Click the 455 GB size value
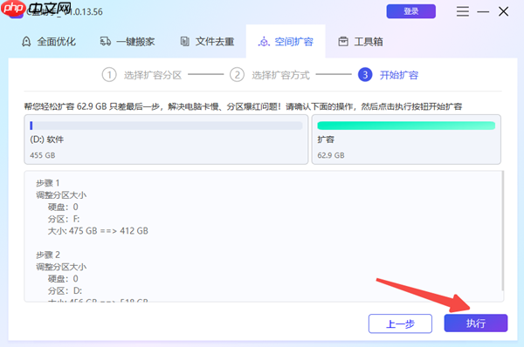The image size is (524, 347). pos(43,155)
